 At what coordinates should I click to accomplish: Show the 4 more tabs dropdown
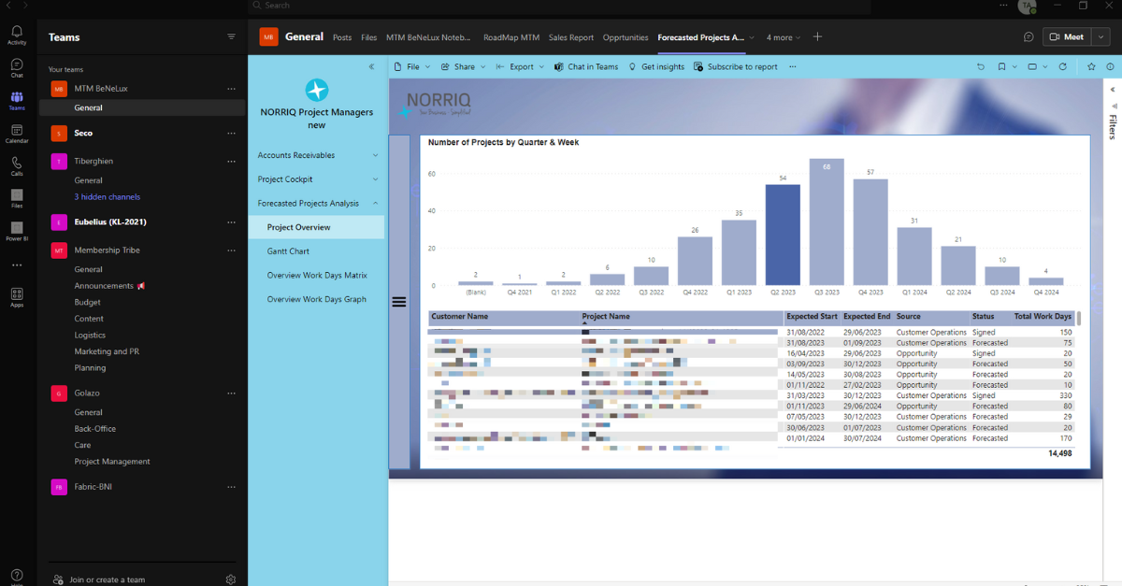pyautogui.click(x=784, y=37)
